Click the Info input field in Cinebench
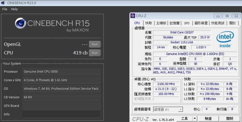Image resolution: width=242 pixels, height=122 pixels. point(62,114)
